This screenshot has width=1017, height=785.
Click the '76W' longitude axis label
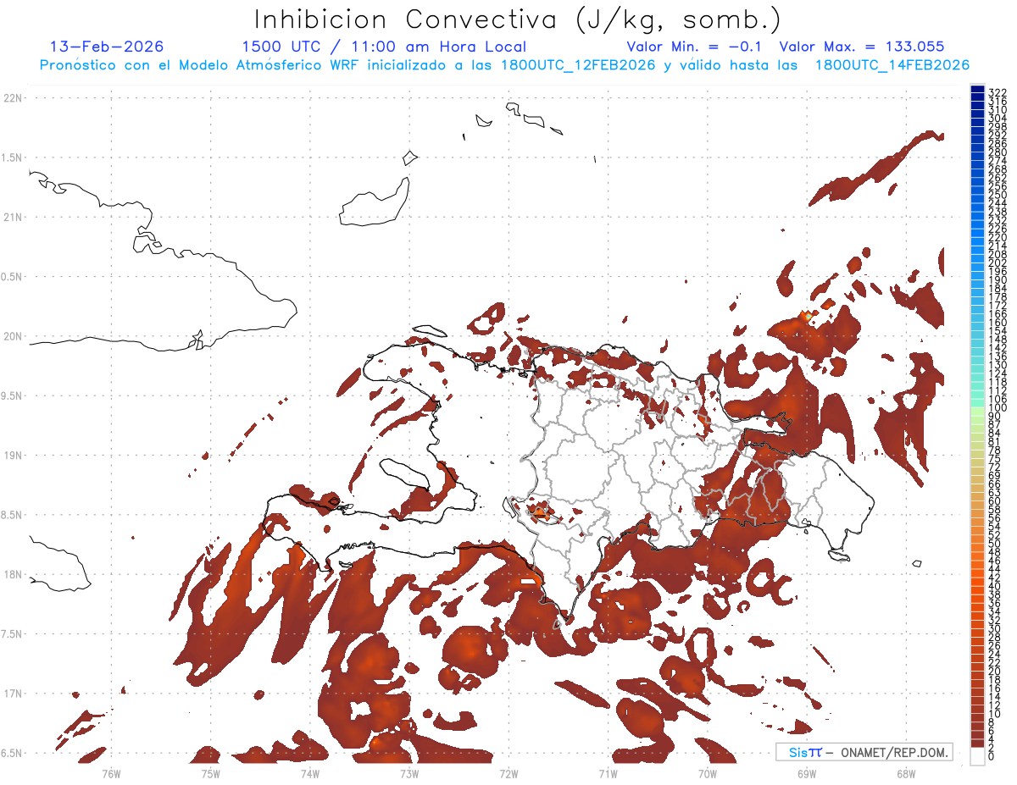tap(111, 772)
